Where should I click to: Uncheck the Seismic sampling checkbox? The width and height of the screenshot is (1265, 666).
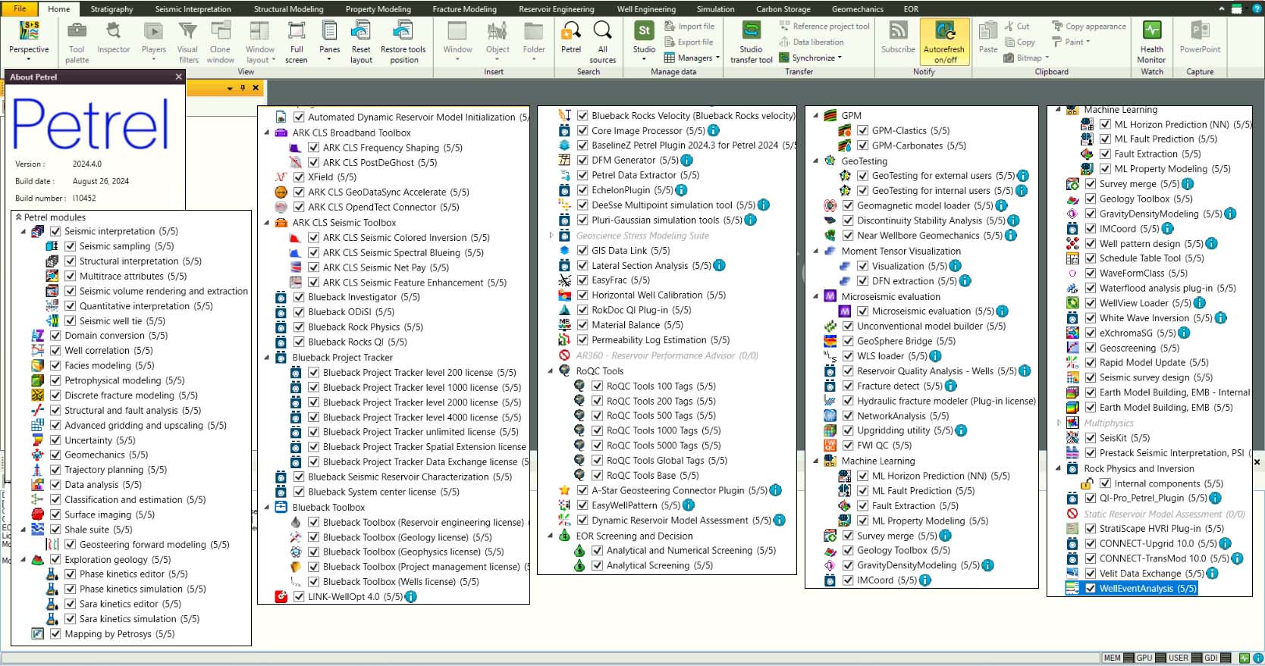(x=71, y=246)
